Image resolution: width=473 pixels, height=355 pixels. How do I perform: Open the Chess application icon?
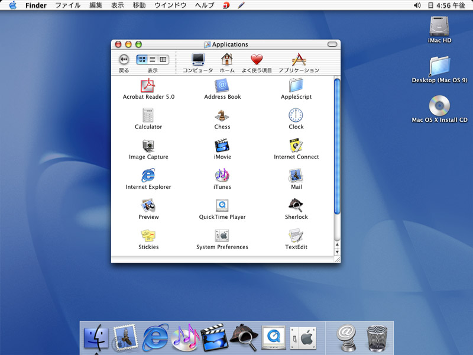tap(222, 115)
